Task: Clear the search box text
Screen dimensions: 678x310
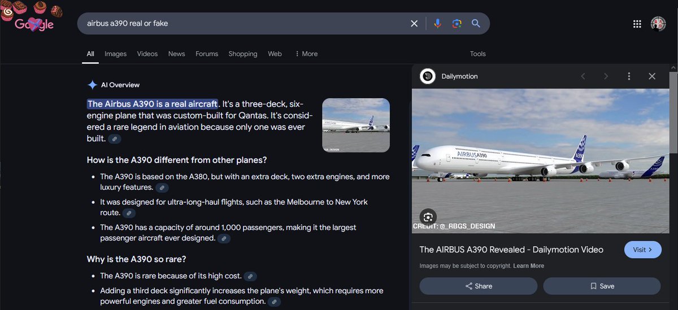Action: coord(414,23)
